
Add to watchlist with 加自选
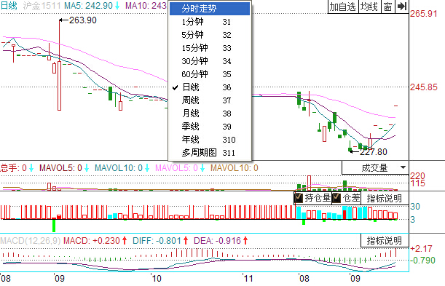pos(343,7)
